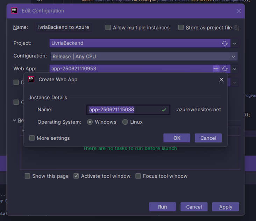Expand the Web App dropdown arrow

[x=235, y=69]
